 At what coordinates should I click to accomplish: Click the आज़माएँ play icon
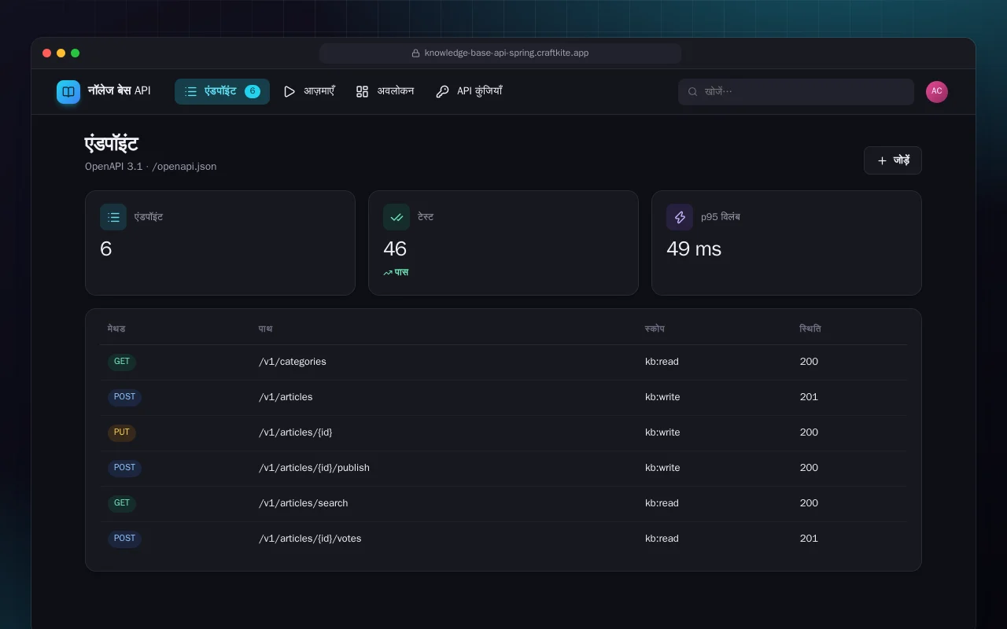(290, 92)
